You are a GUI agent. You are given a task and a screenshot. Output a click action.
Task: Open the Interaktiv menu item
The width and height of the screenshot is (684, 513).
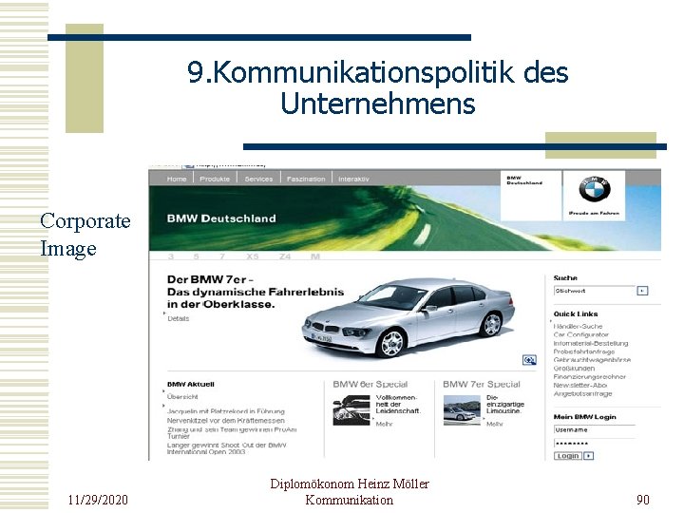click(353, 179)
